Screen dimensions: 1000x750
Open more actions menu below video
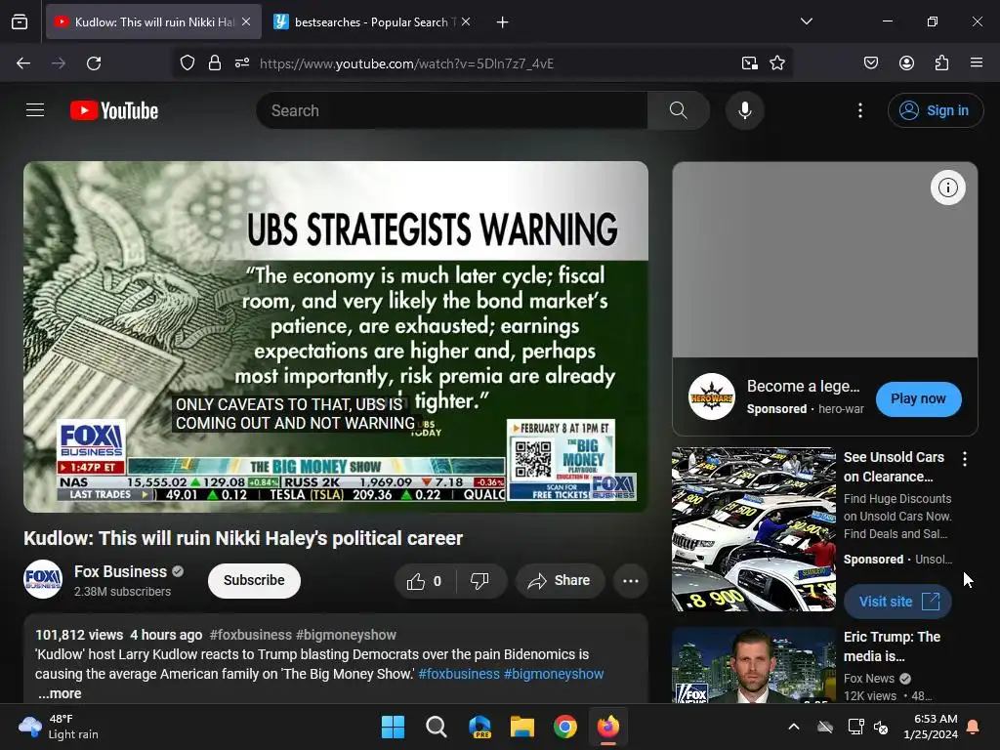click(x=631, y=581)
